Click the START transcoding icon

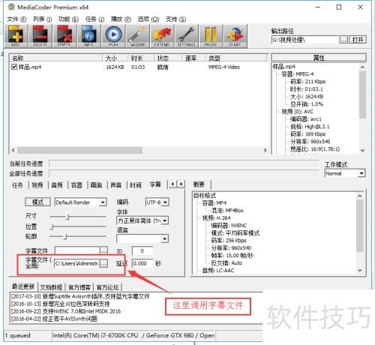235,36
